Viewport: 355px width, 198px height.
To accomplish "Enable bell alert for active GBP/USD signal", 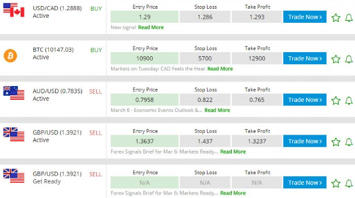I will [349, 142].
